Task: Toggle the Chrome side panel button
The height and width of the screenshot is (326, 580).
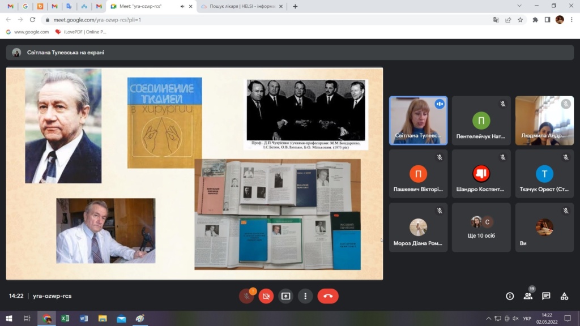Action: click(547, 19)
